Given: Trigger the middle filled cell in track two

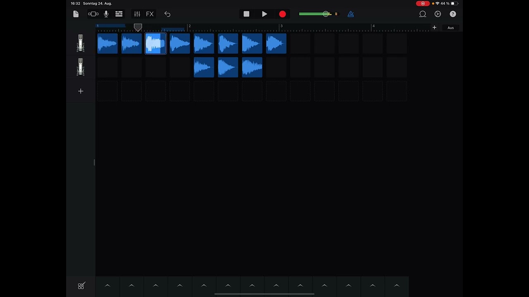Looking at the screenshot, I should 228,67.
